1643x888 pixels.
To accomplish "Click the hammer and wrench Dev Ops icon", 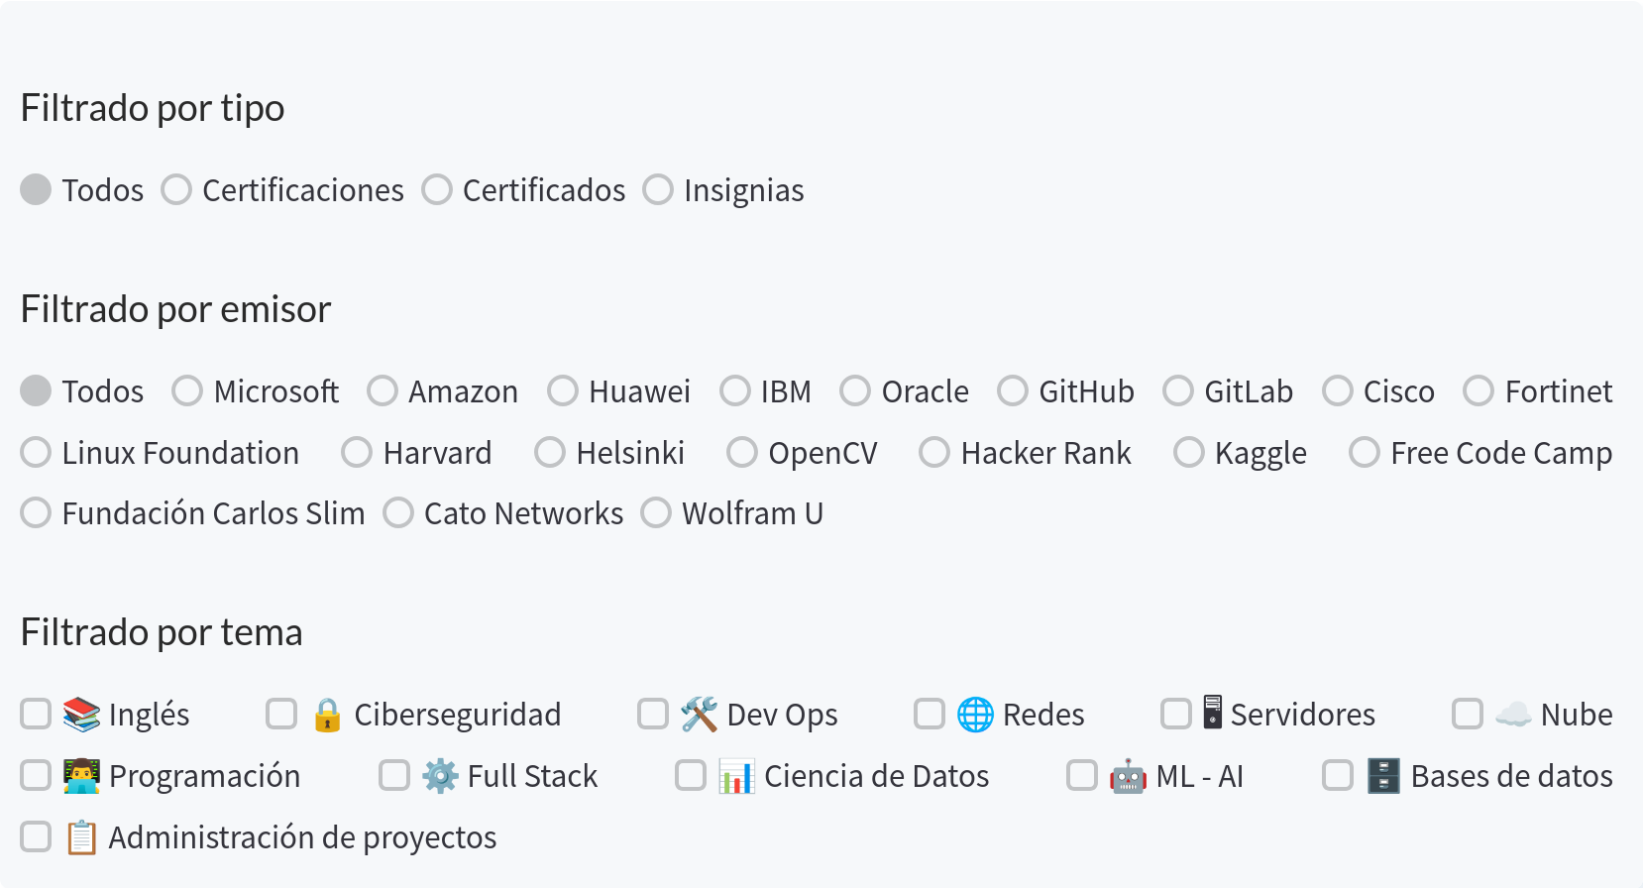I will [x=699, y=715].
